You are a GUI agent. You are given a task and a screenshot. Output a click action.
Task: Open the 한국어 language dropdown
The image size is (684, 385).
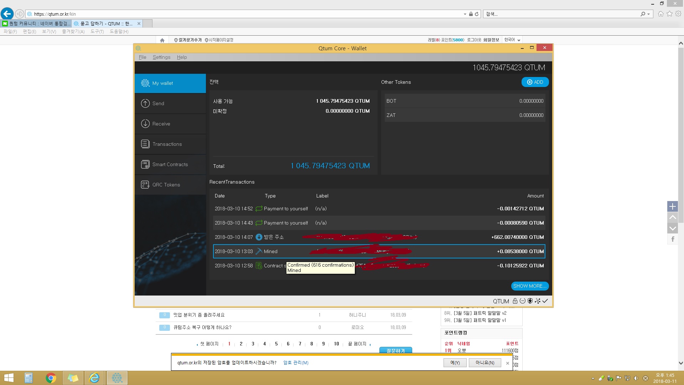[x=512, y=40]
